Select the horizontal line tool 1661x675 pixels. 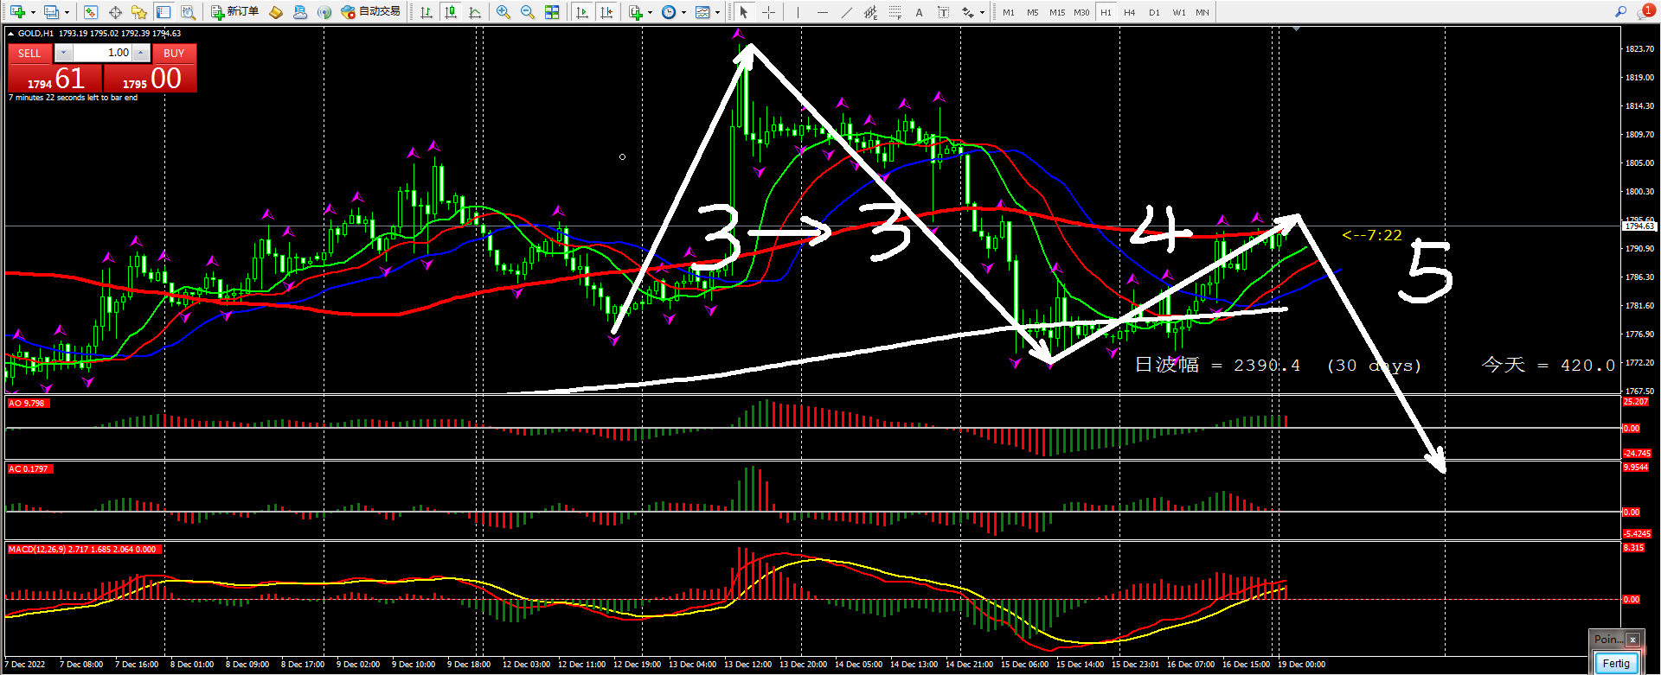[823, 12]
